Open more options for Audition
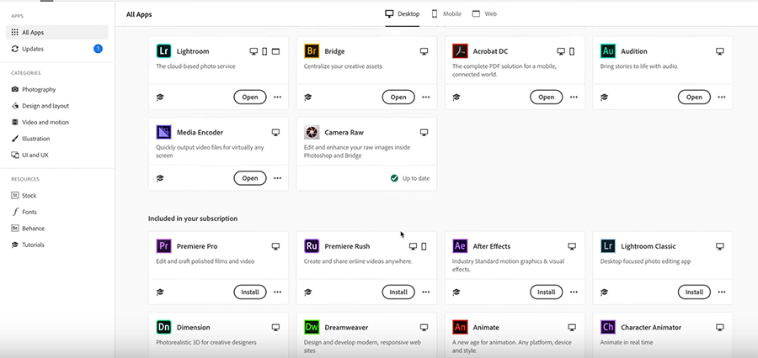Screen dimensions: 758x358 pyautogui.click(x=721, y=97)
